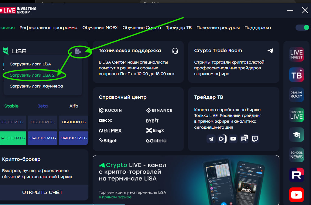Open the Binance help link

coord(159,110)
